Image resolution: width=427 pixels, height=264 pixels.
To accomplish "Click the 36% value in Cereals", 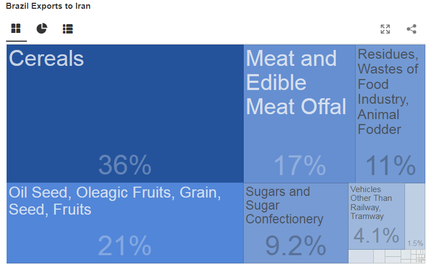I will click(x=125, y=165).
